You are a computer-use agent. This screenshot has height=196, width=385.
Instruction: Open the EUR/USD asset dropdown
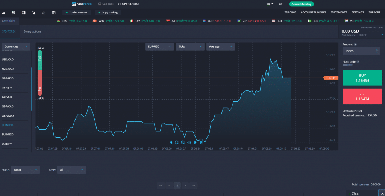(159, 46)
